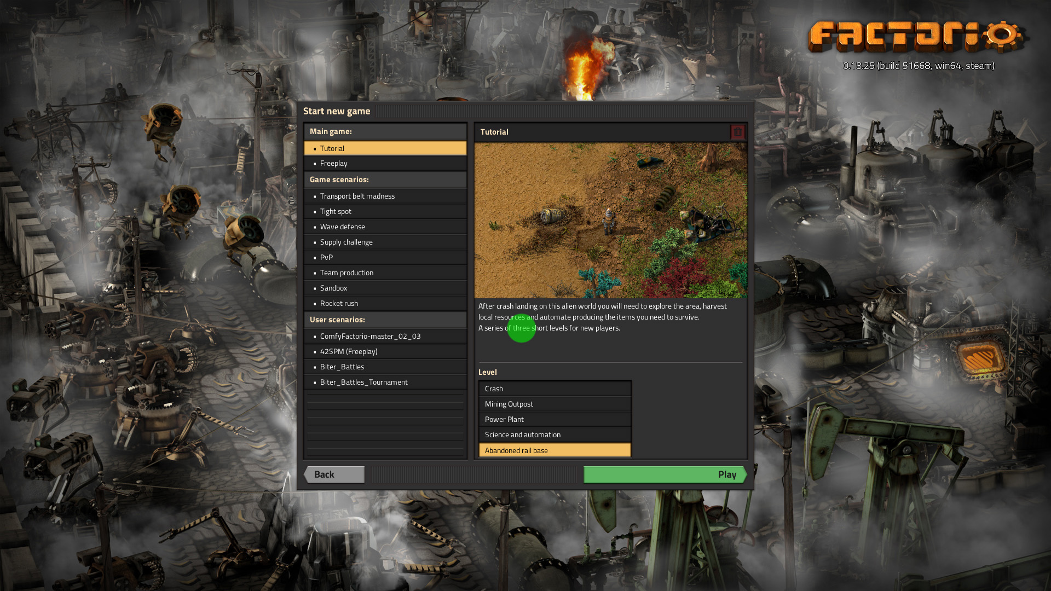Click the Tutorial preview image
Screen dimensions: 1051x591
pyautogui.click(x=611, y=221)
